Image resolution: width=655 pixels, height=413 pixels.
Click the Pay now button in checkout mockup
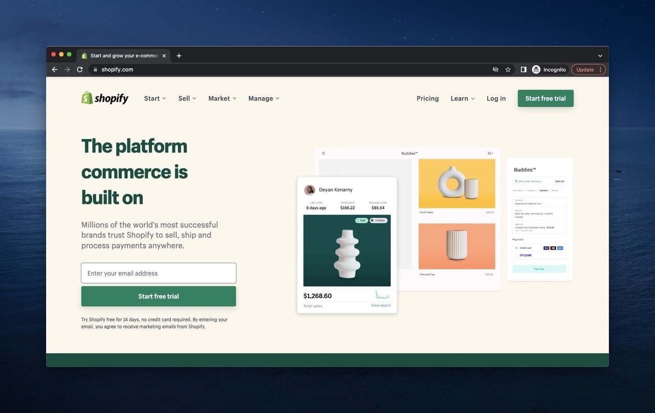click(539, 269)
